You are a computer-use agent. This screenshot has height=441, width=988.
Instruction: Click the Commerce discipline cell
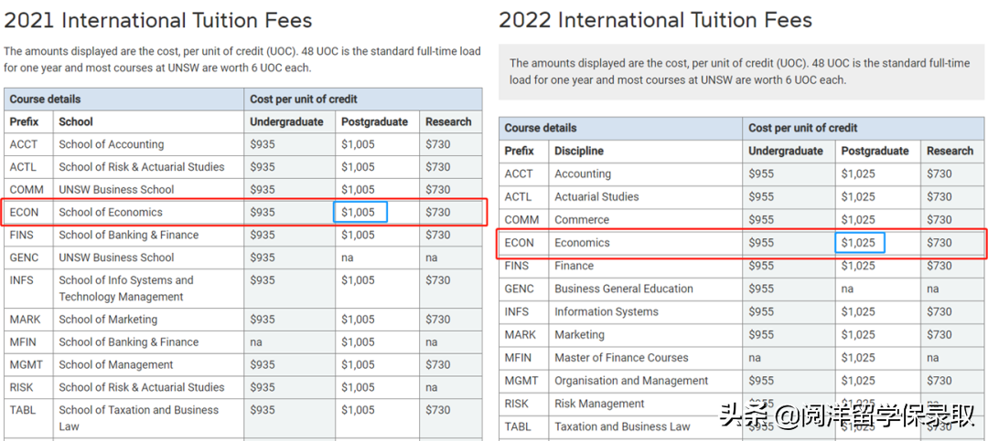coord(582,220)
